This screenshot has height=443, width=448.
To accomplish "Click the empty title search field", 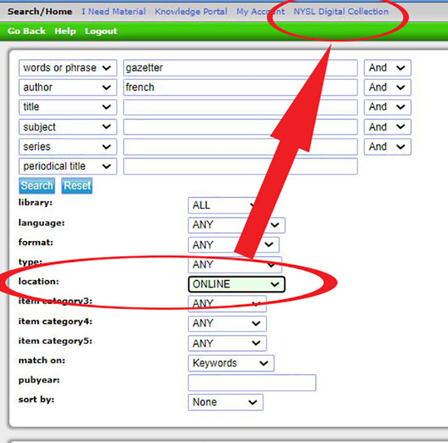I will (x=240, y=107).
